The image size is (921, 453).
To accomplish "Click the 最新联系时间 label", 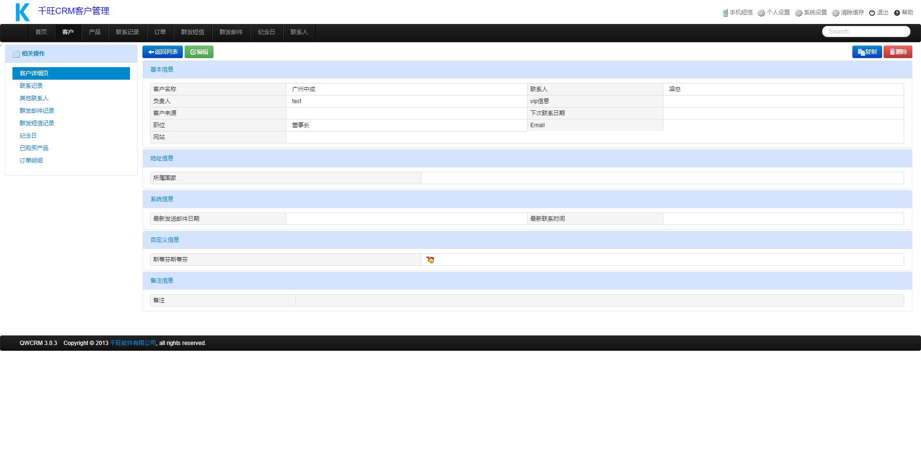I will pos(547,219).
